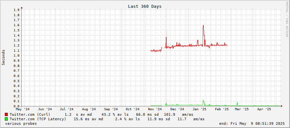
Task: Click the "Twitter.com (Curl)" legend label
Action: pyautogui.click(x=30, y=114)
